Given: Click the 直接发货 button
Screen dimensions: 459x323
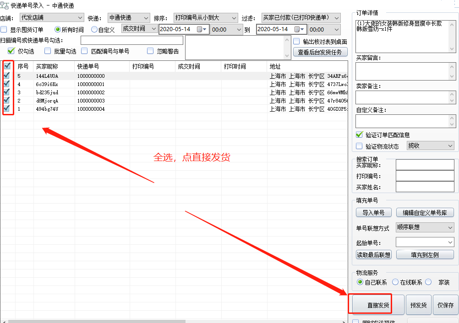Looking at the screenshot, I should tap(377, 305).
